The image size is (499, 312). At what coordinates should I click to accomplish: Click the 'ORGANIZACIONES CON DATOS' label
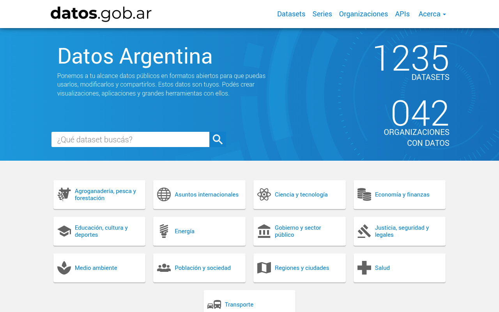coord(416,138)
